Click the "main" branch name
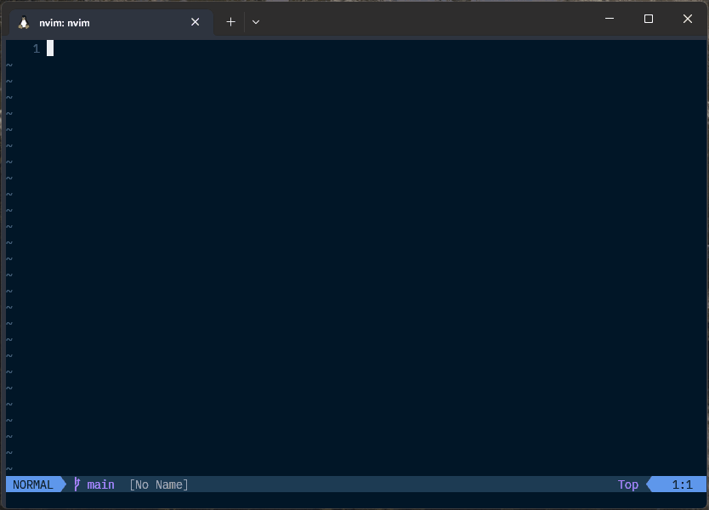This screenshot has width=709, height=510. tap(101, 484)
